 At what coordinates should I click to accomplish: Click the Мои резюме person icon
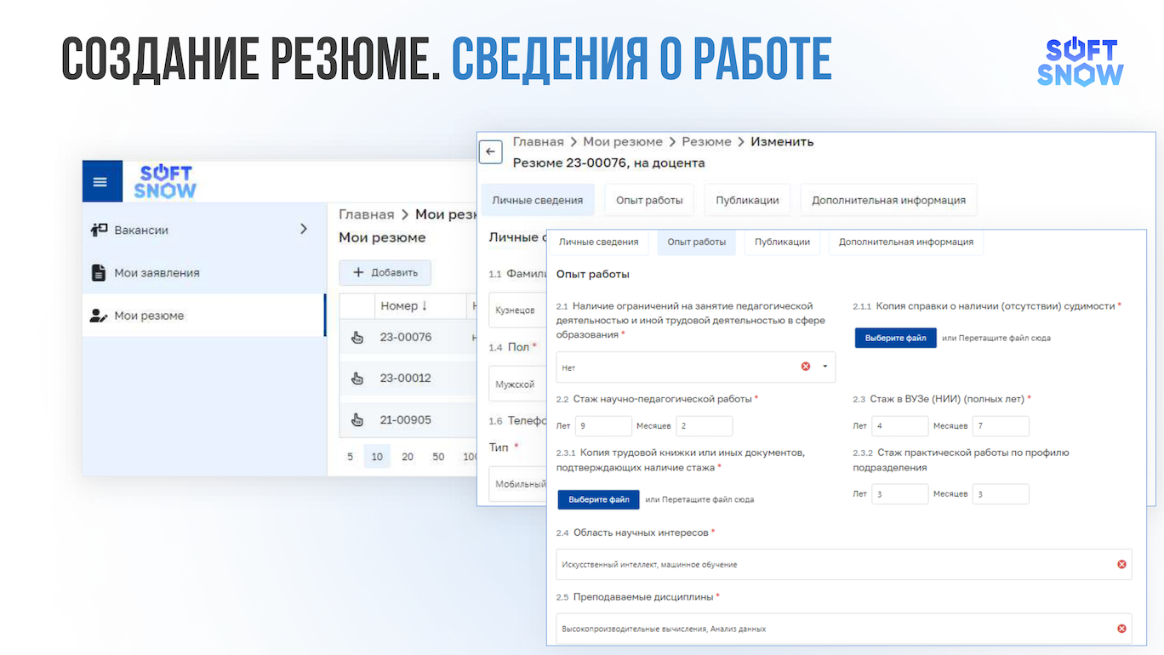tap(99, 316)
